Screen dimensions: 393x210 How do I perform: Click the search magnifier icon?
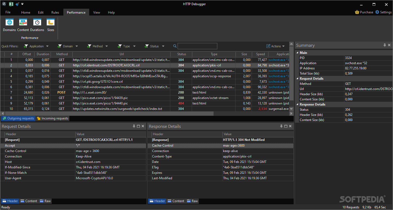(x=175, y=46)
